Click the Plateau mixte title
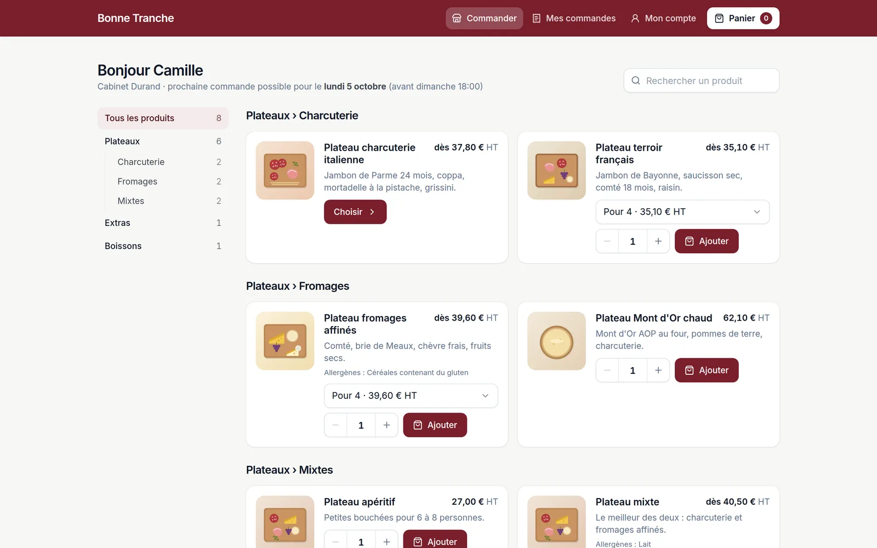 tap(627, 502)
